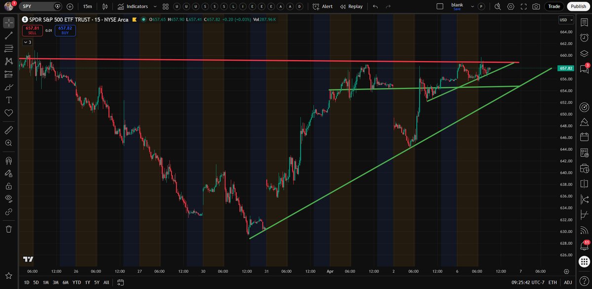The width and height of the screenshot is (592, 289).
Task: Click the 657.82 BUY button
Action: [65, 30]
